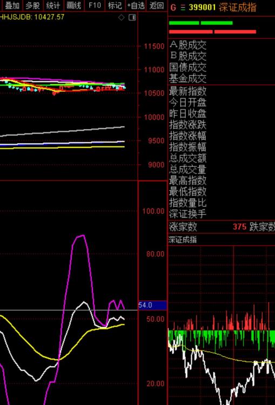This screenshot has height=405, width=275.
Task: Add to watchlist with +自选
Action: pos(136,5)
